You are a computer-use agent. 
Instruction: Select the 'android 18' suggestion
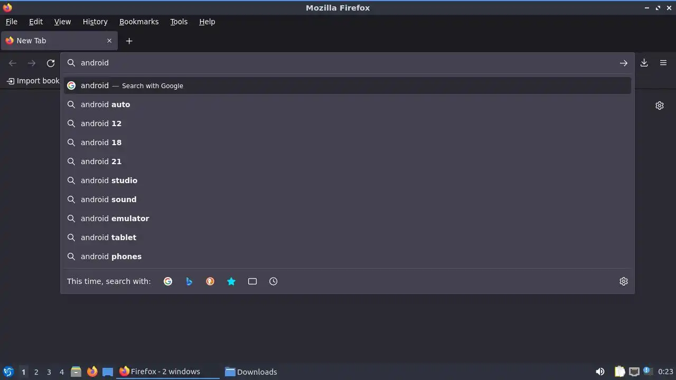pos(348,142)
